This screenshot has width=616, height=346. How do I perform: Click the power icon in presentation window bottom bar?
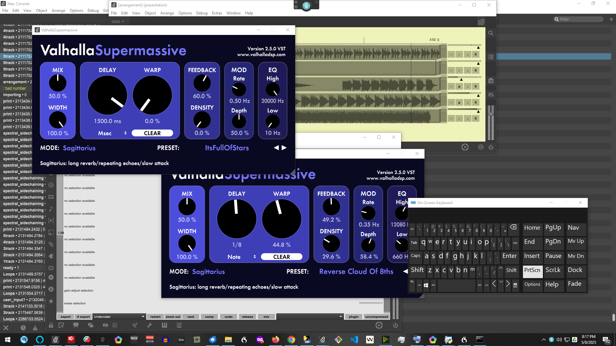[x=491, y=147]
